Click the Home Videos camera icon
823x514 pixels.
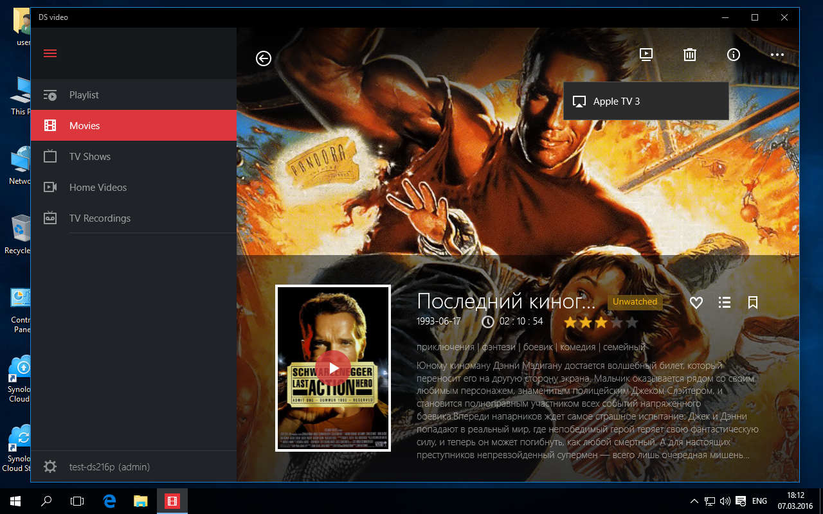tap(50, 188)
